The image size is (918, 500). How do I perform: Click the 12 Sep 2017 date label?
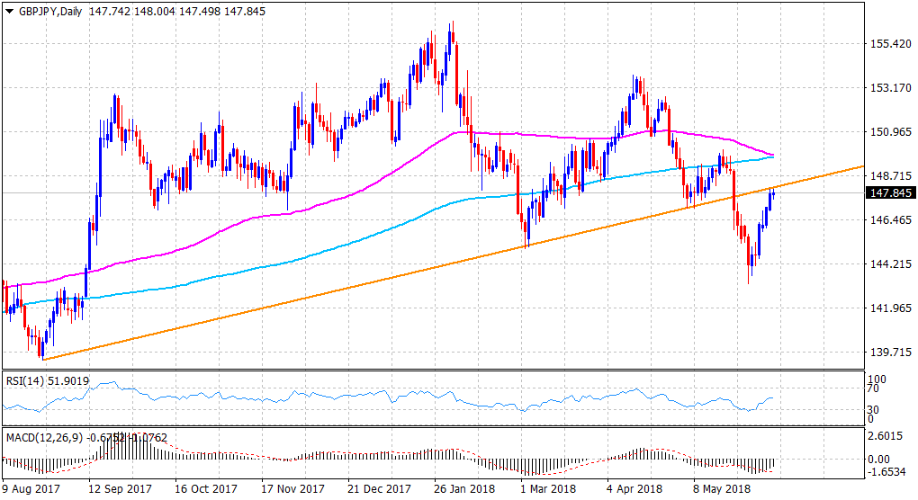119,490
